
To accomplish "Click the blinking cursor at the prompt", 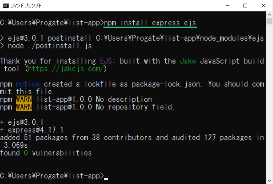I will (x=106, y=179).
